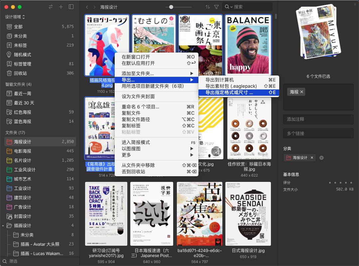Select 全部 in sidebar
The width and height of the screenshot is (359, 266).
click(40, 27)
